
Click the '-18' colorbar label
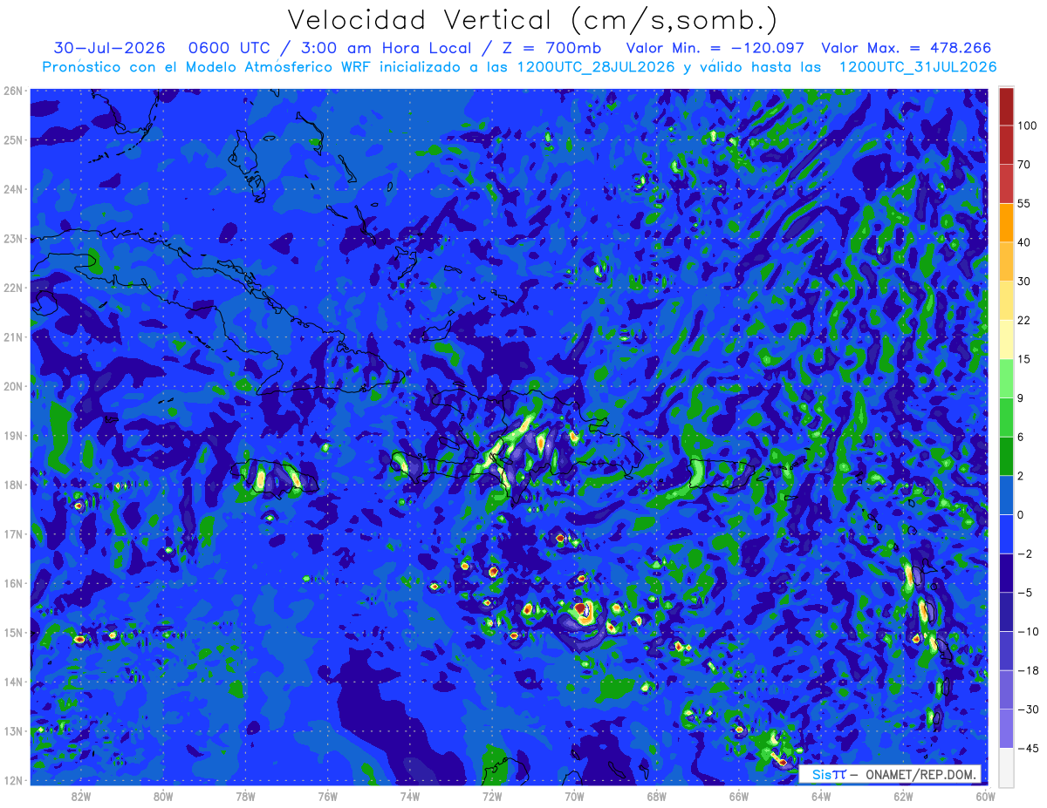pyautogui.click(x=1027, y=669)
